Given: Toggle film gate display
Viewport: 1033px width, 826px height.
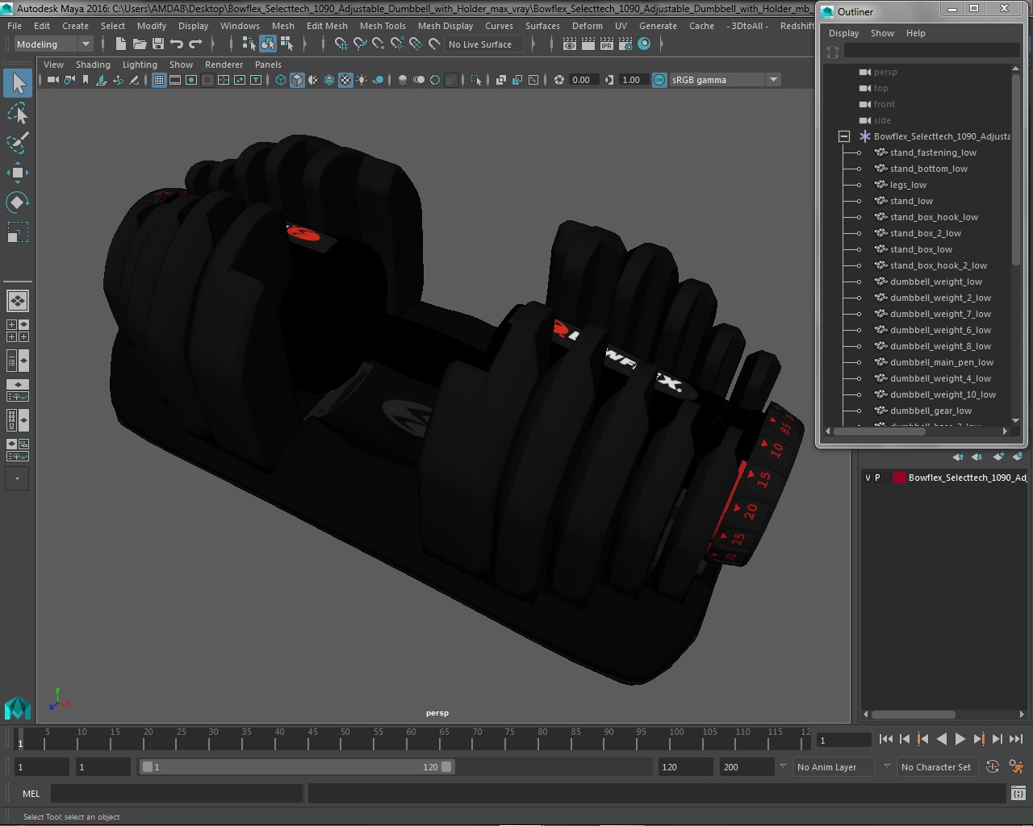Looking at the screenshot, I should pos(175,80).
